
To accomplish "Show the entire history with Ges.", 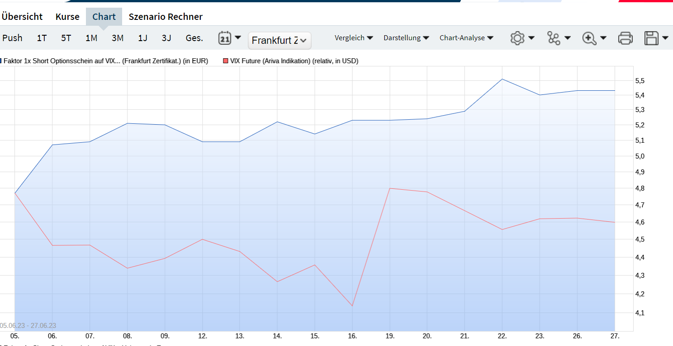I will [194, 38].
